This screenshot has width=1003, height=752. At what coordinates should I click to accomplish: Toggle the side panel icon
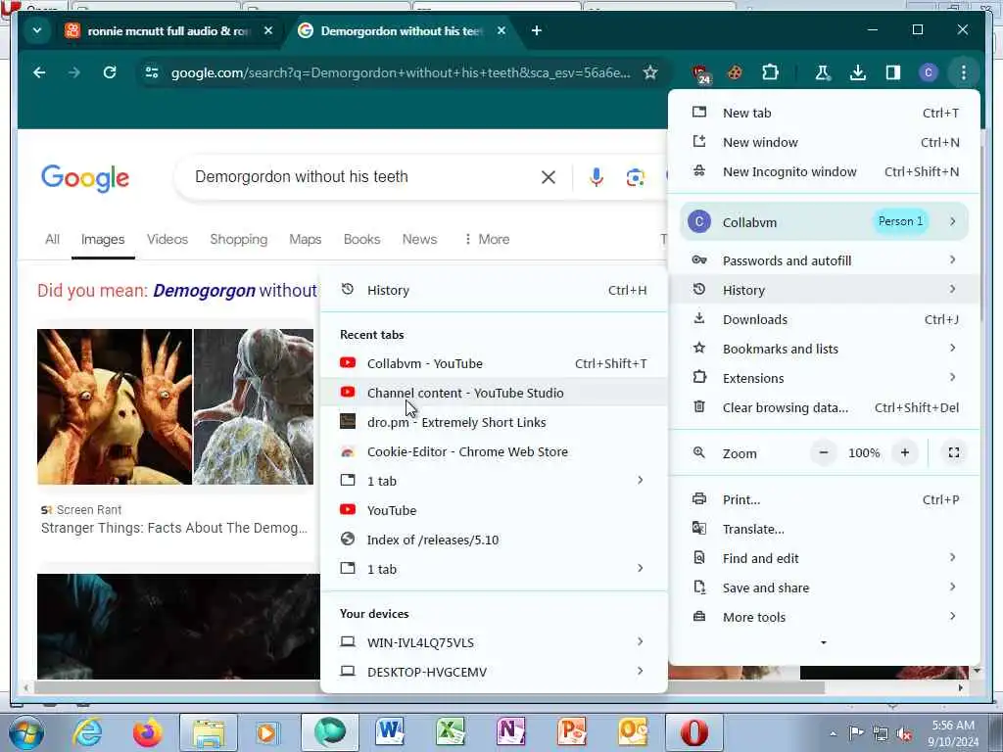[893, 72]
